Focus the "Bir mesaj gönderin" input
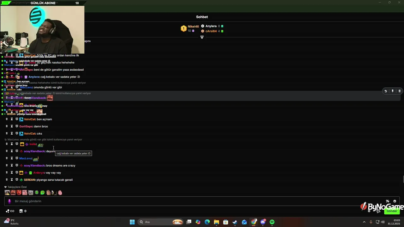The width and height of the screenshot is (404, 227). point(202,201)
